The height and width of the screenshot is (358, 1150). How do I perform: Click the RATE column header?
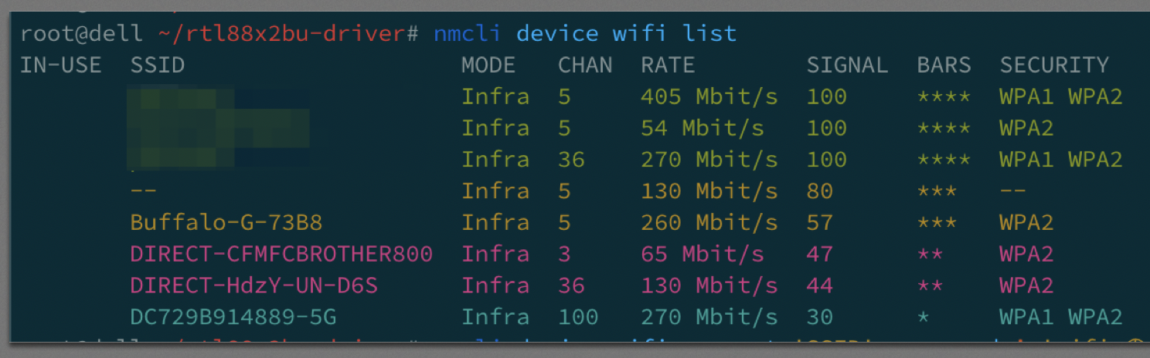(668, 65)
